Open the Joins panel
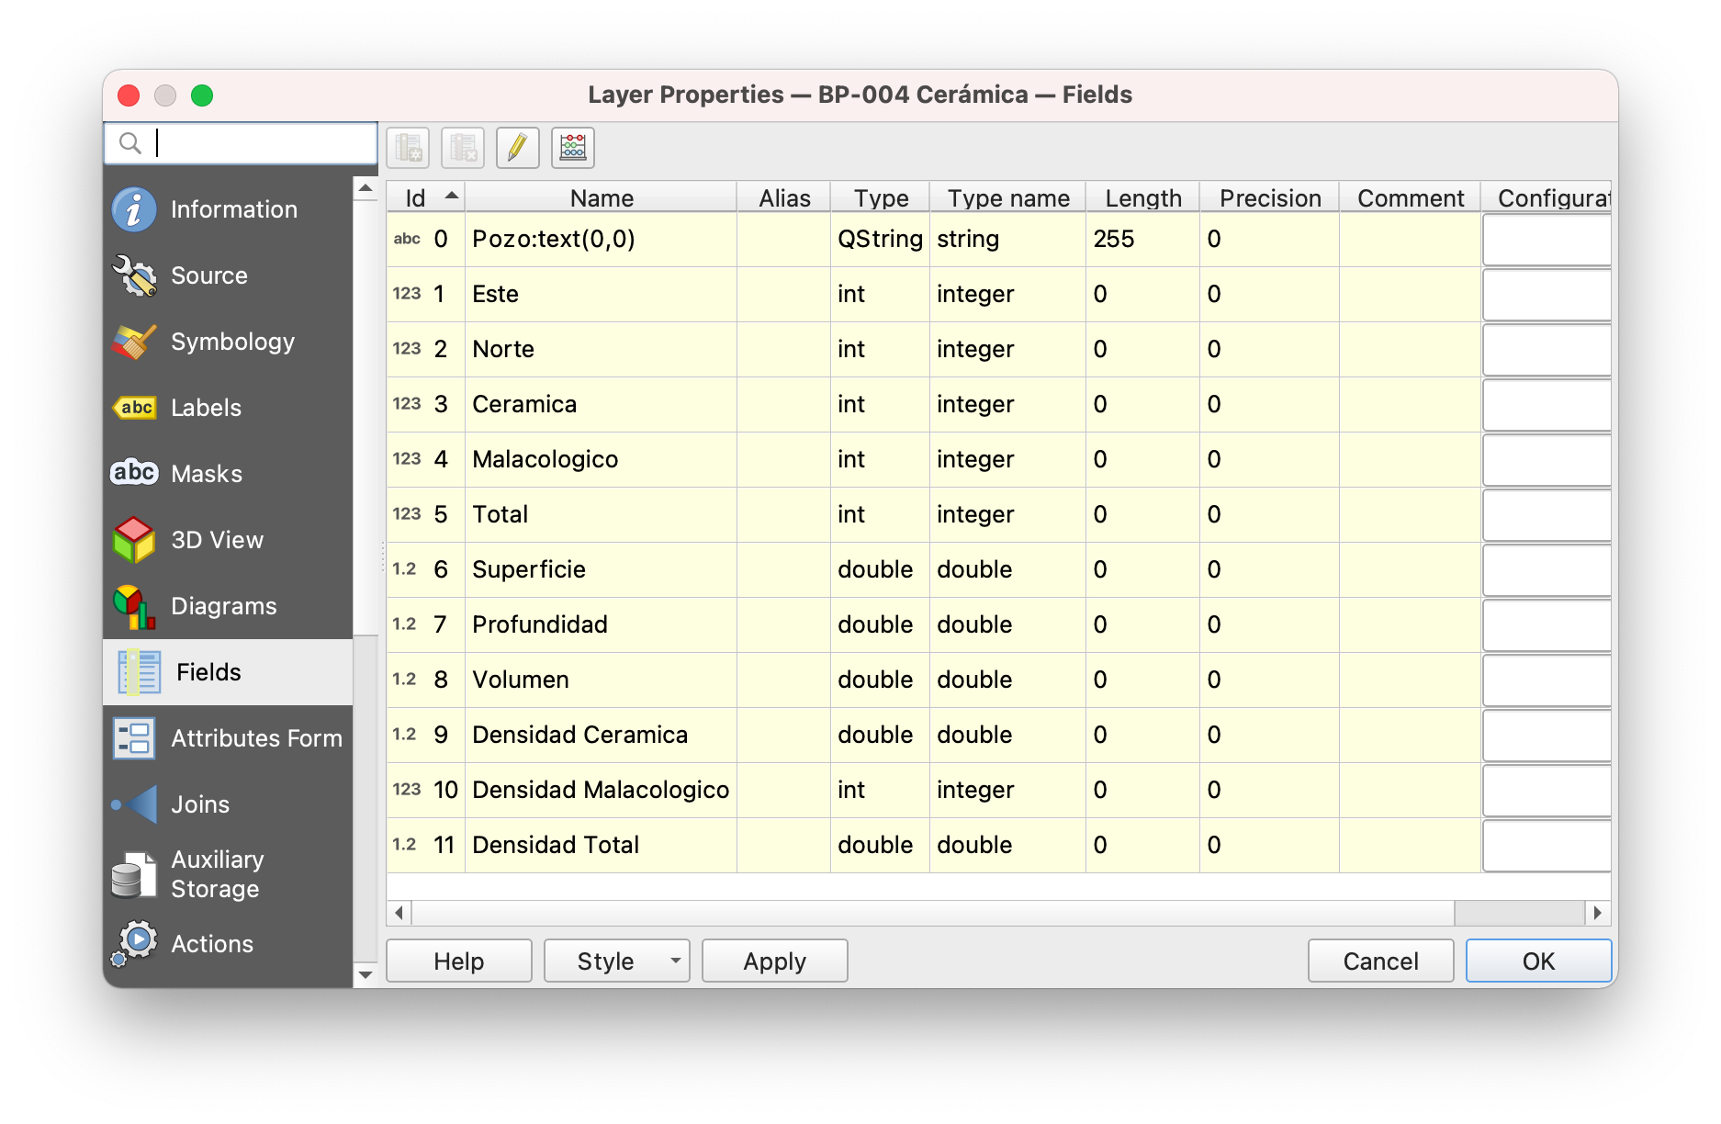Viewport: 1721px width, 1124px height. [198, 804]
